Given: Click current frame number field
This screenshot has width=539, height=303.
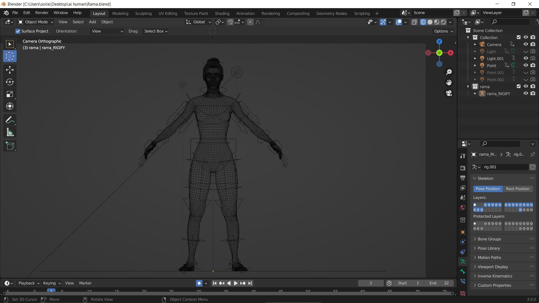Looking at the screenshot, I should [x=371, y=283].
